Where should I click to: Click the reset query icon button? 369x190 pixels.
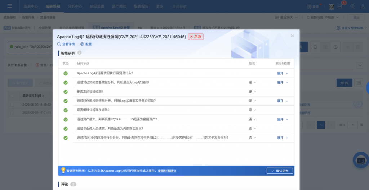315,47
